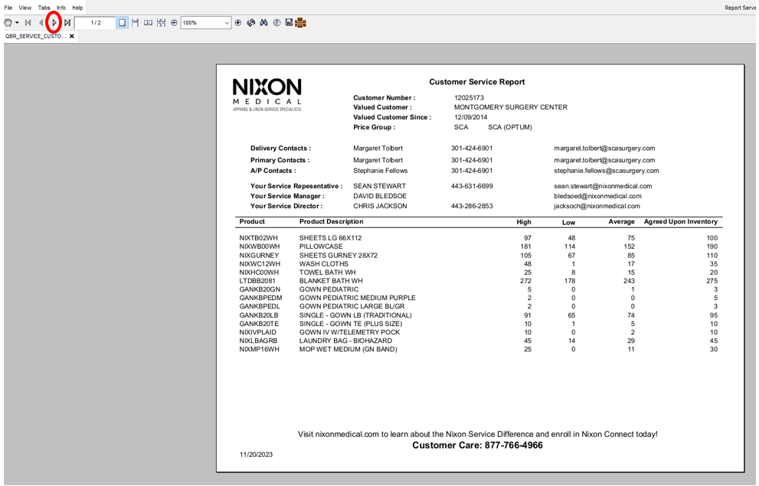Click the refresh report icon
759x486 pixels.
(250, 23)
